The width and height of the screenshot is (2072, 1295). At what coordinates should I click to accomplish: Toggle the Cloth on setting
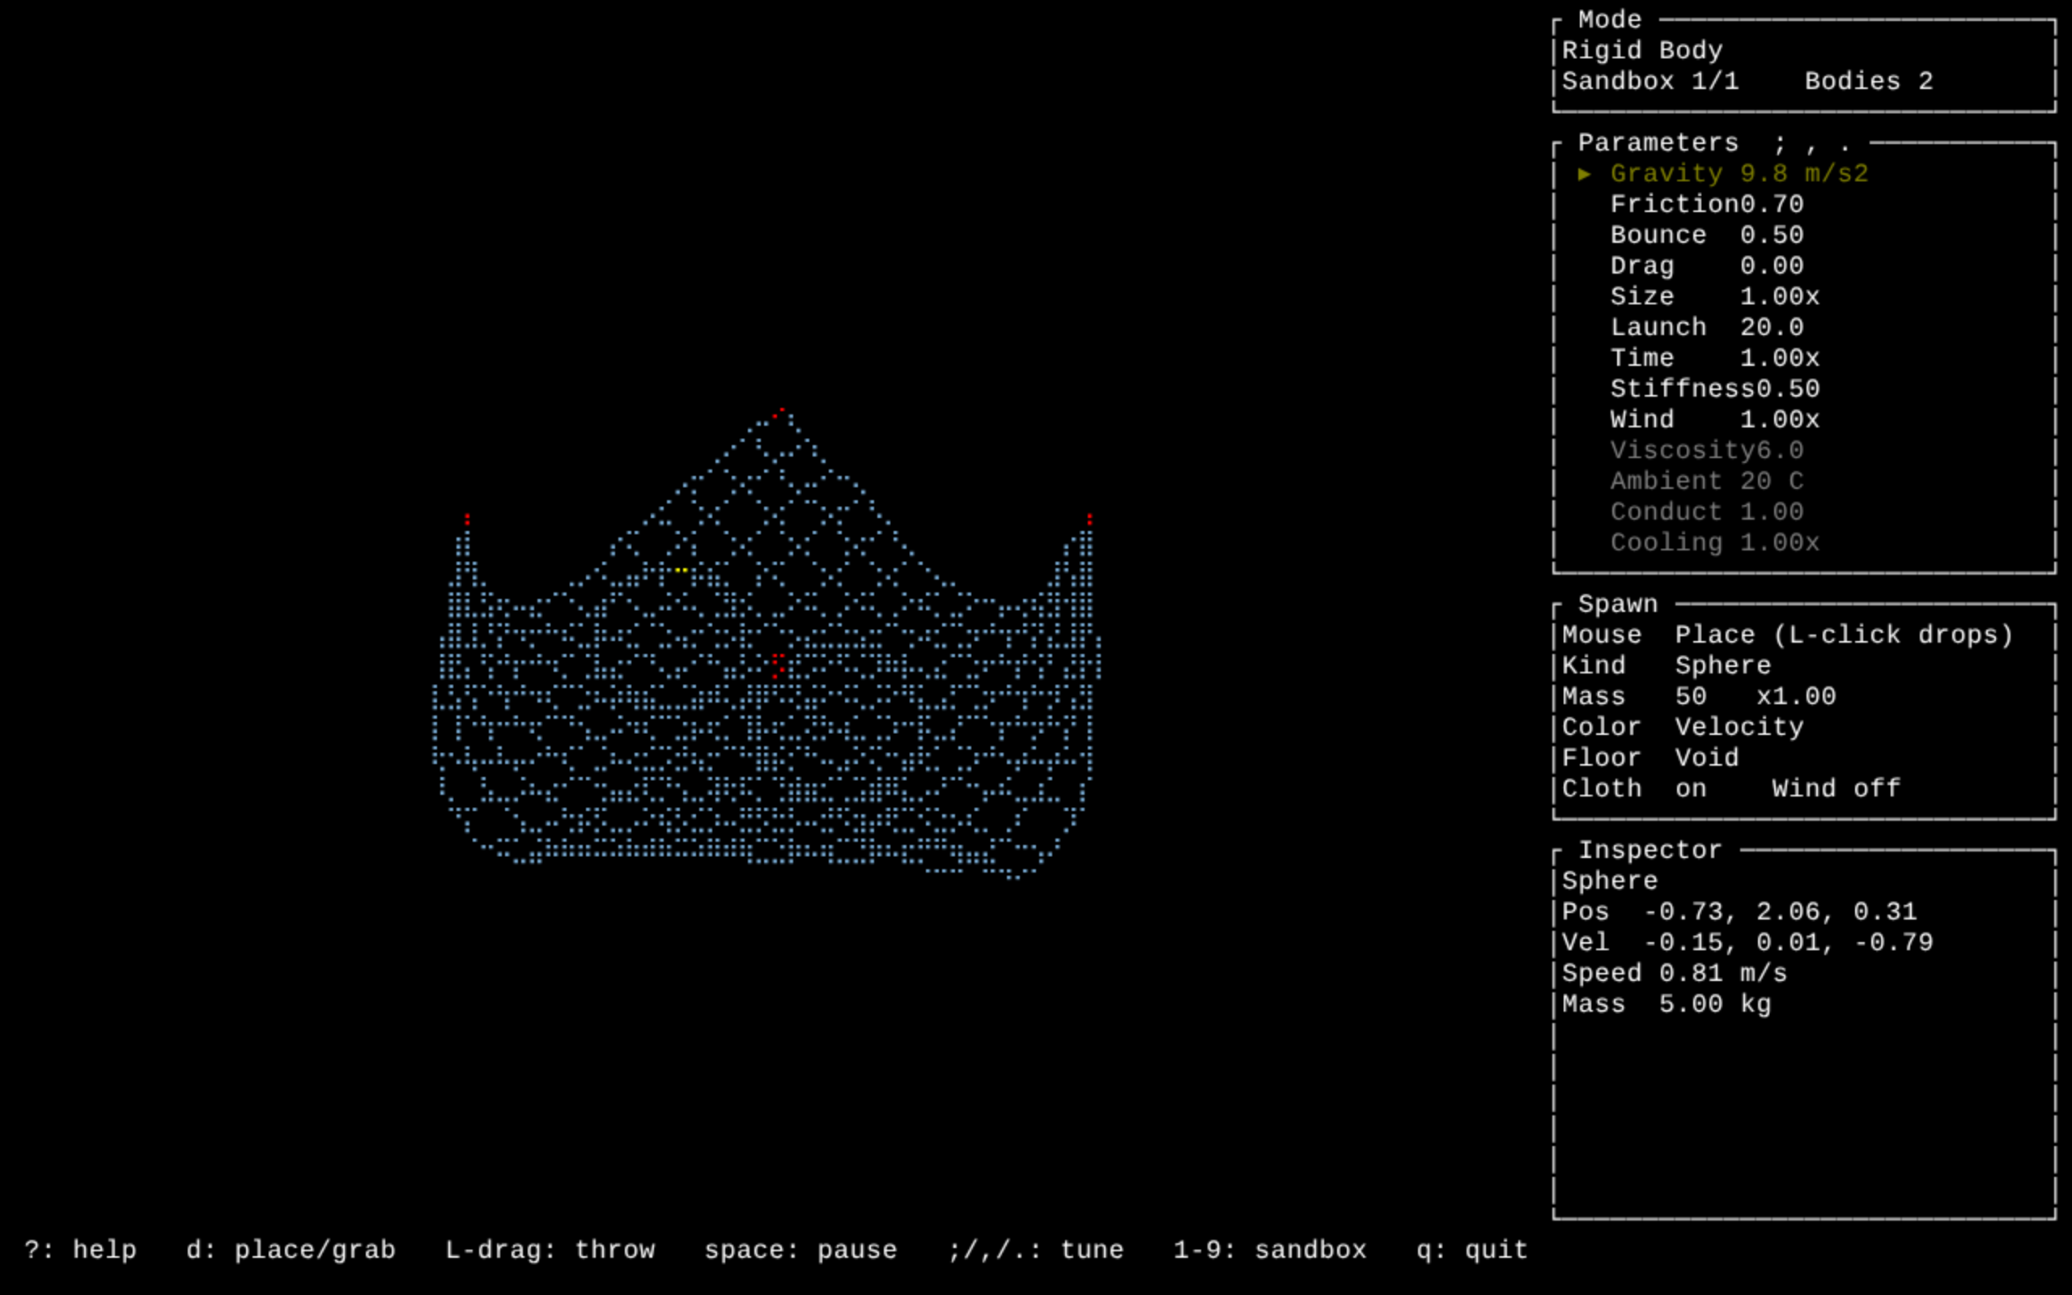point(1633,790)
